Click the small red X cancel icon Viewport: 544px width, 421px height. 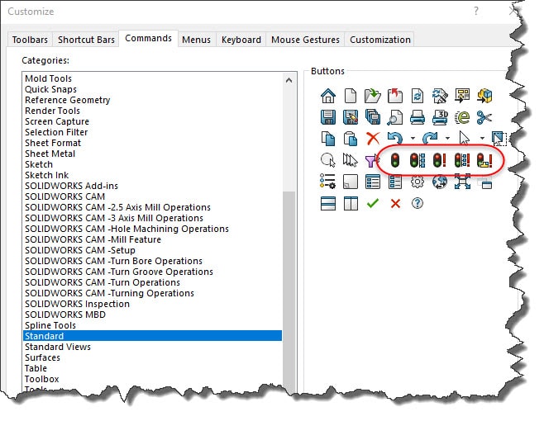coord(395,203)
